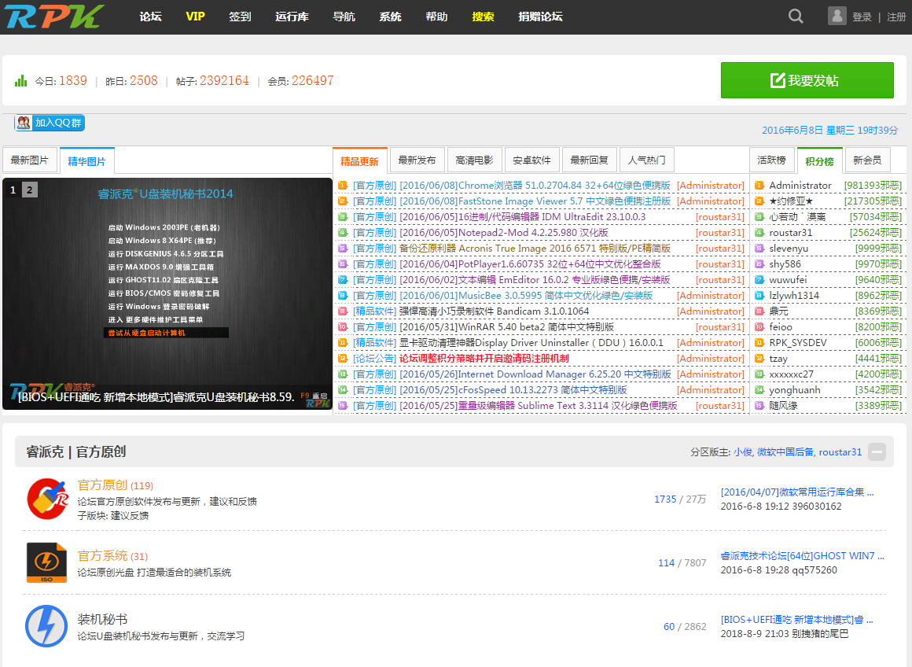
Task: Open the 运行库 navigation menu
Action: [x=292, y=17]
